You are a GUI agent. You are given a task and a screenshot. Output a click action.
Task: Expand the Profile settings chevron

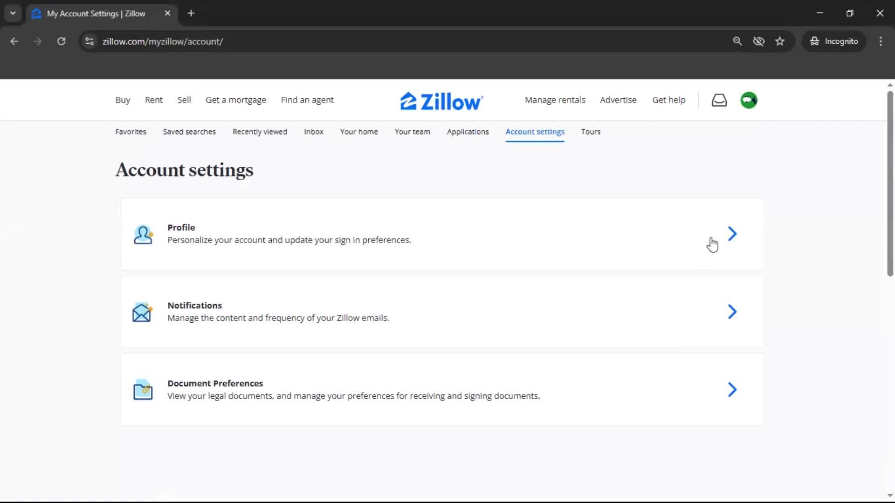click(731, 234)
